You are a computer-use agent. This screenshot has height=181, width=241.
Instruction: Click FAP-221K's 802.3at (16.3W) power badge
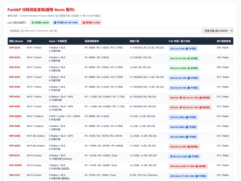coord(184,59)
